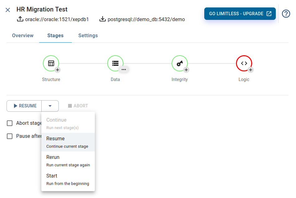
Task: Open the Structure stage table icon
Action: pos(51,63)
